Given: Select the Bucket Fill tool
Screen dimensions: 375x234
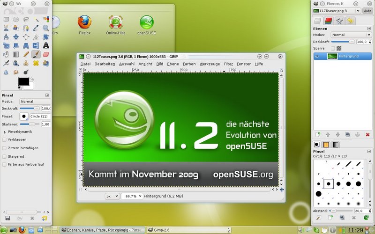Looking at the screenshot, I should (x=6, y=54).
